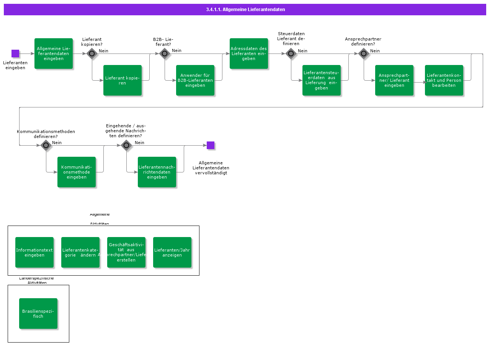The width and height of the screenshot is (495, 346).
Task: Click the 'Informationstext eingeben' activity box
Action: coord(34,252)
